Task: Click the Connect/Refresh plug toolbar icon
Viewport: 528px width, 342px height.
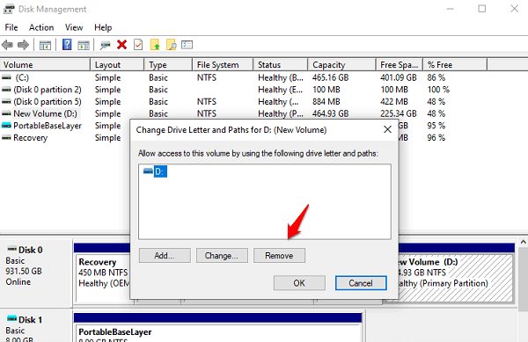Action: 105,45
